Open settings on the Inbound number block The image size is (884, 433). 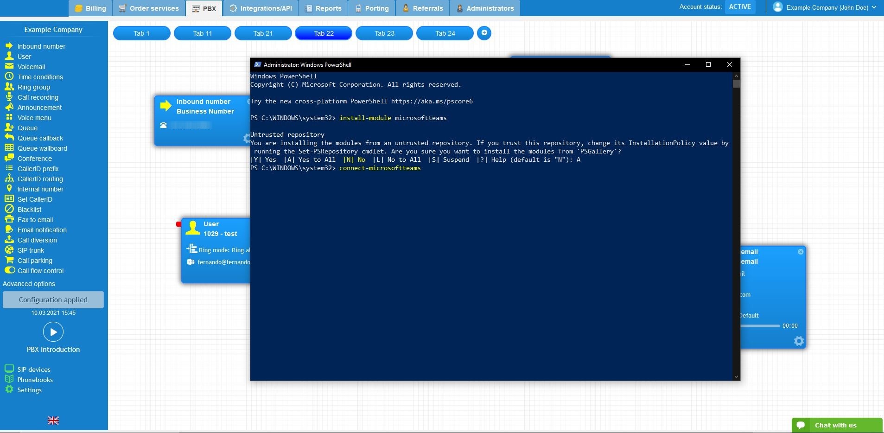(246, 138)
